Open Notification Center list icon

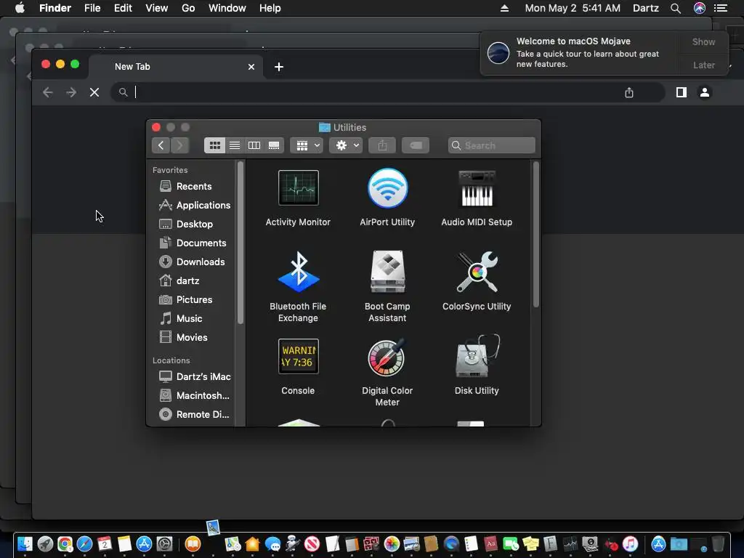721,8
